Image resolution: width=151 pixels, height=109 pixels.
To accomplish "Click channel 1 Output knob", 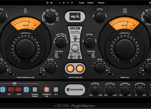I will (50, 68).
